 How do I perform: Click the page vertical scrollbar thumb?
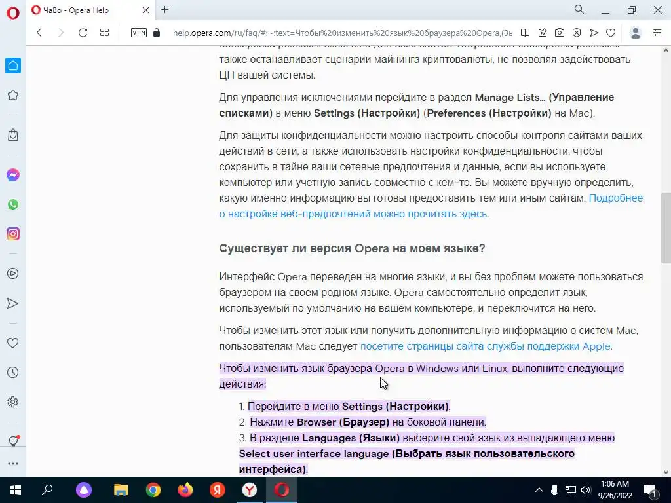pos(666,228)
